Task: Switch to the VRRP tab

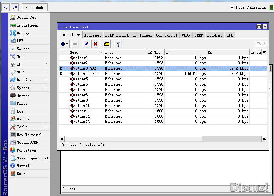Action: pos(199,35)
